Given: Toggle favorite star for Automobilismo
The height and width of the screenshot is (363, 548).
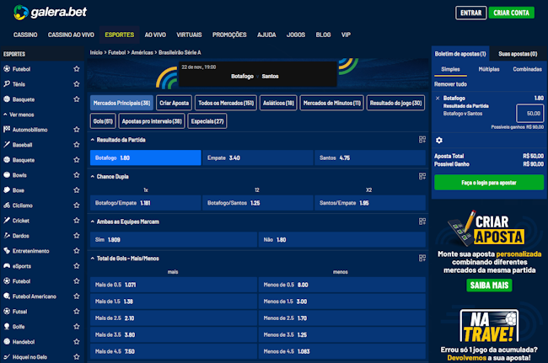Looking at the screenshot, I should (x=77, y=130).
